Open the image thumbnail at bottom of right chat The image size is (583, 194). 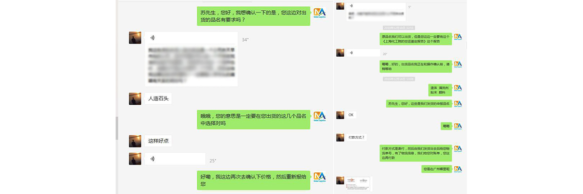(x=358, y=184)
